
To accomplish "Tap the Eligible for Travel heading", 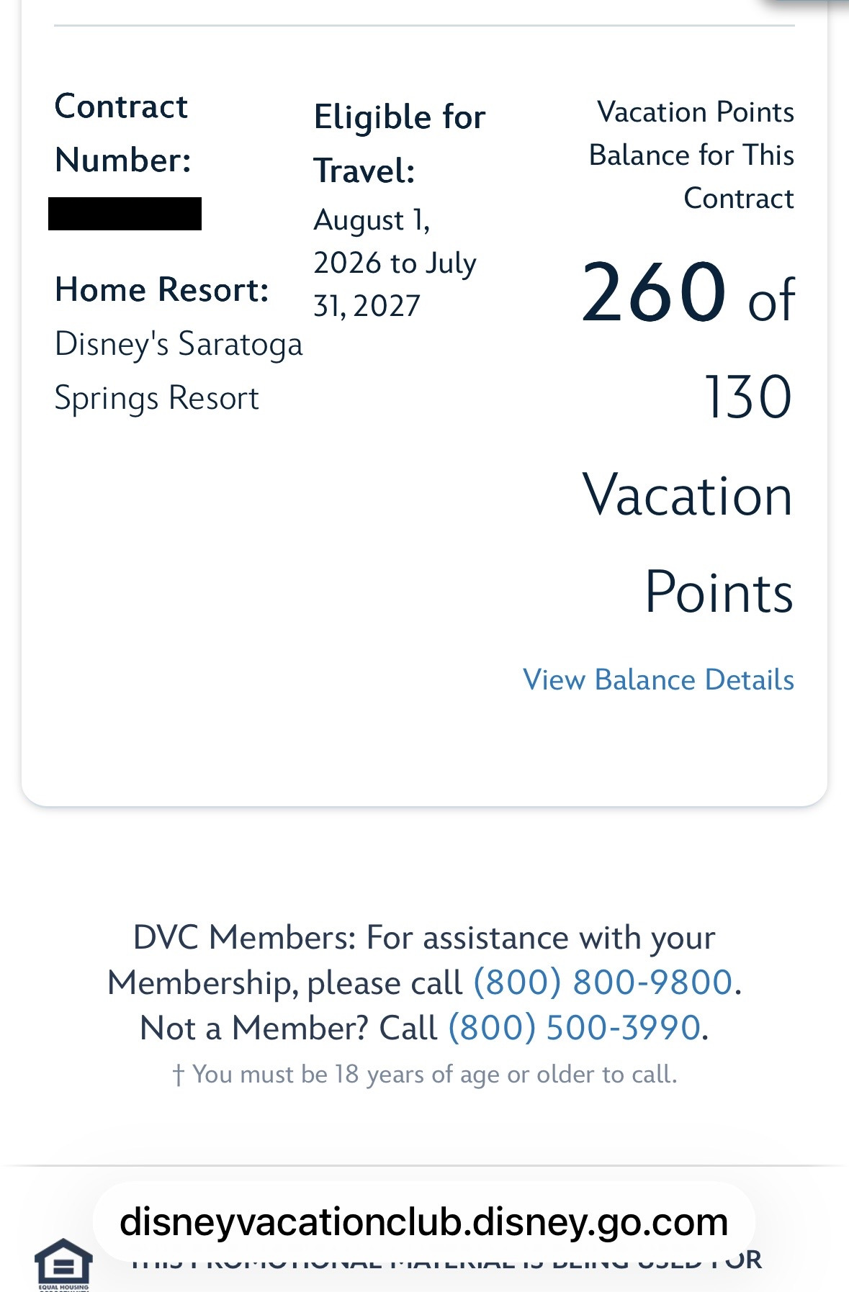I will (400, 144).
